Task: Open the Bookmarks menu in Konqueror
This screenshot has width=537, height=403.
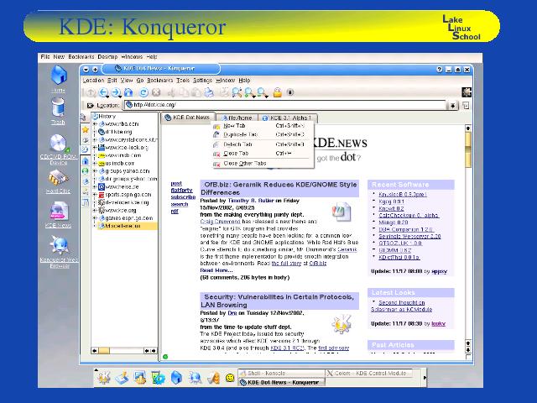Action: [160, 81]
